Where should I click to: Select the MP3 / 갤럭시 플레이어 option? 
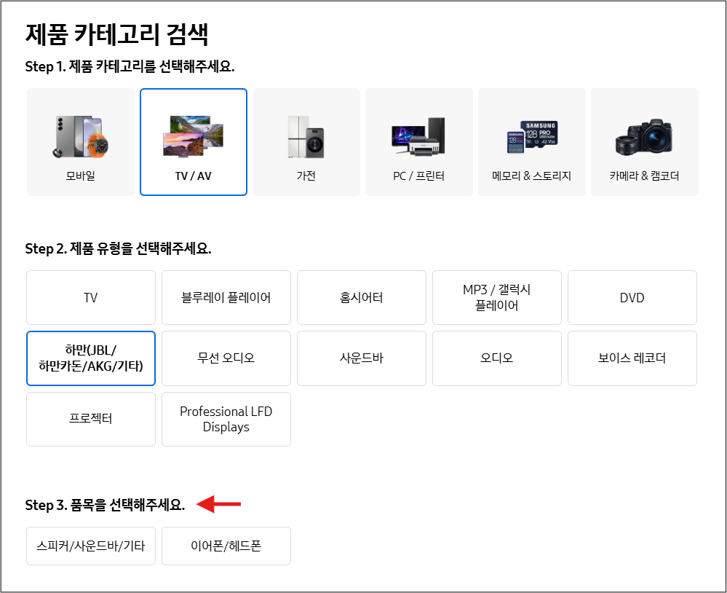pos(496,297)
